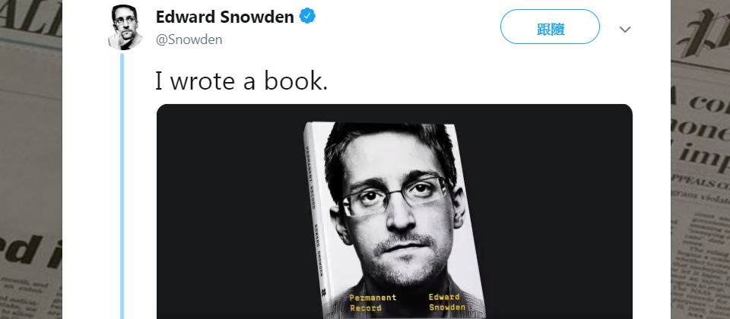730x319 pixels.
Task: Click the blurred newspaper background on right
Action: point(700,159)
